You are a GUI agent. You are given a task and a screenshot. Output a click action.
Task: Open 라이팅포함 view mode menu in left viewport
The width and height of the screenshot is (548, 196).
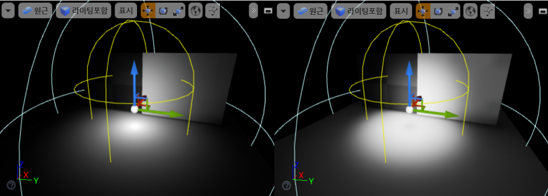point(84,11)
